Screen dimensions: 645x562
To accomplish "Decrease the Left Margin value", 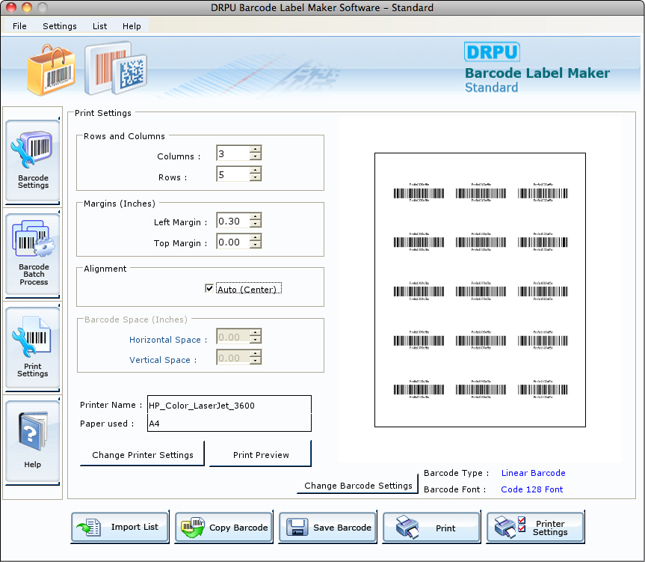I will click(256, 224).
